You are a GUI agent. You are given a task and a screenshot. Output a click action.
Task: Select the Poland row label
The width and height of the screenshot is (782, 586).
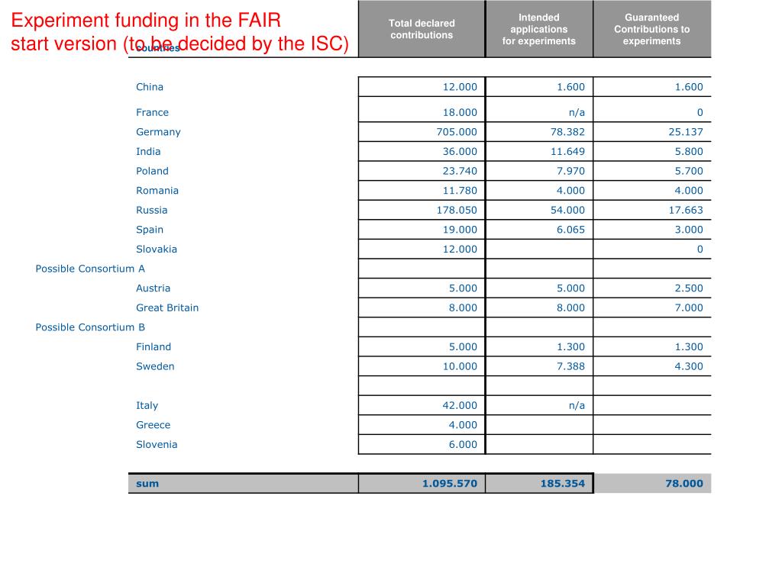pyautogui.click(x=152, y=171)
